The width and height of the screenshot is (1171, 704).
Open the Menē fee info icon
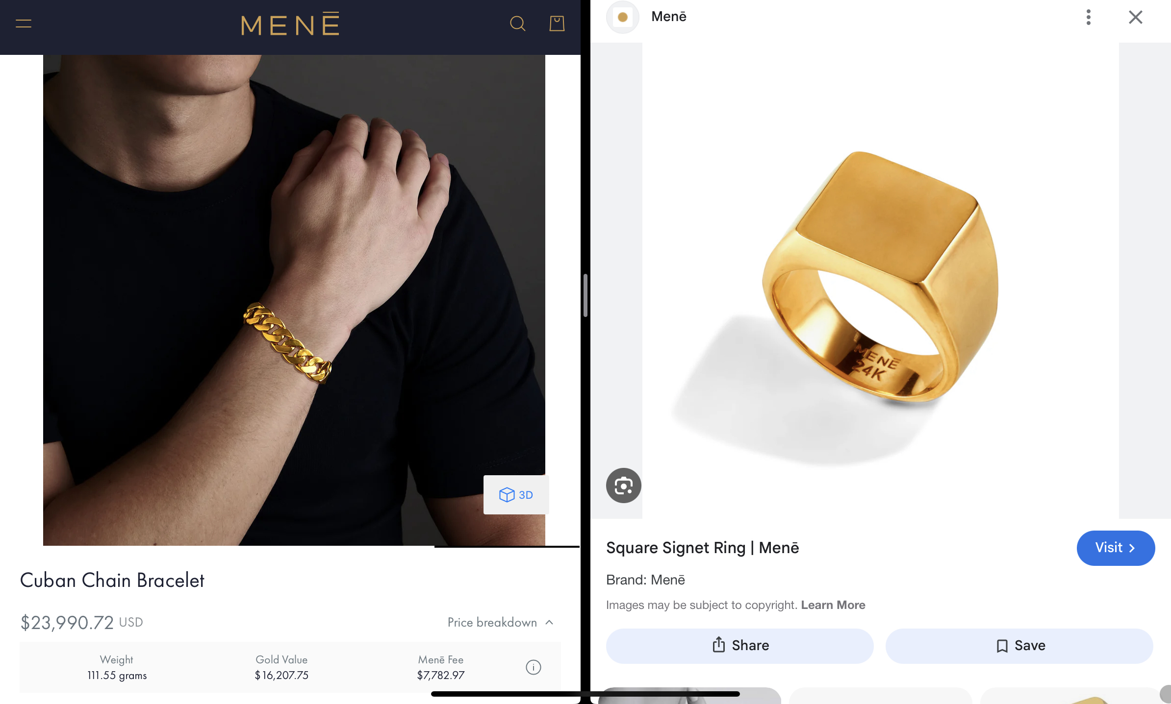pos(533,667)
